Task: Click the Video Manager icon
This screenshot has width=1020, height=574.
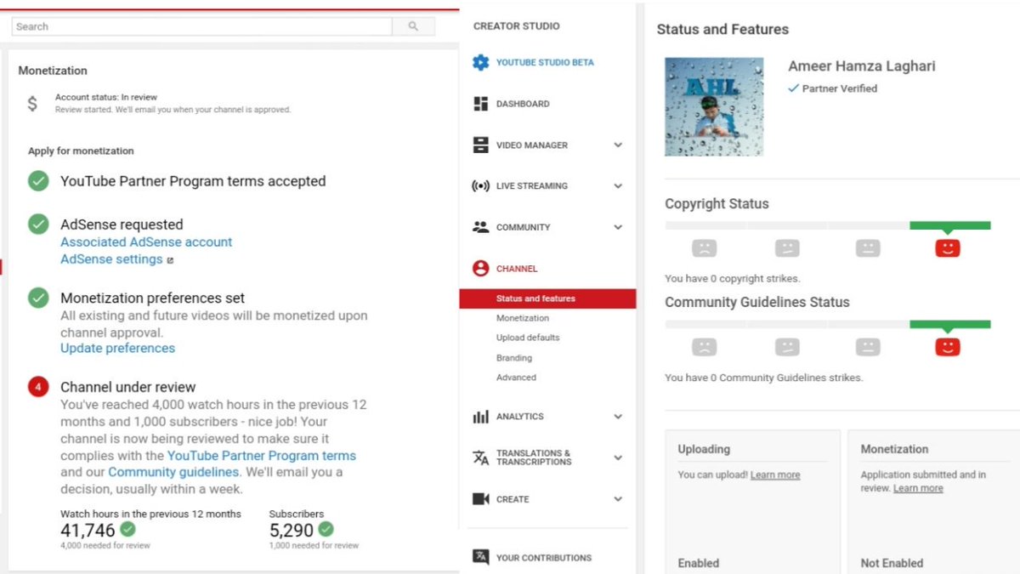Action: 480,145
